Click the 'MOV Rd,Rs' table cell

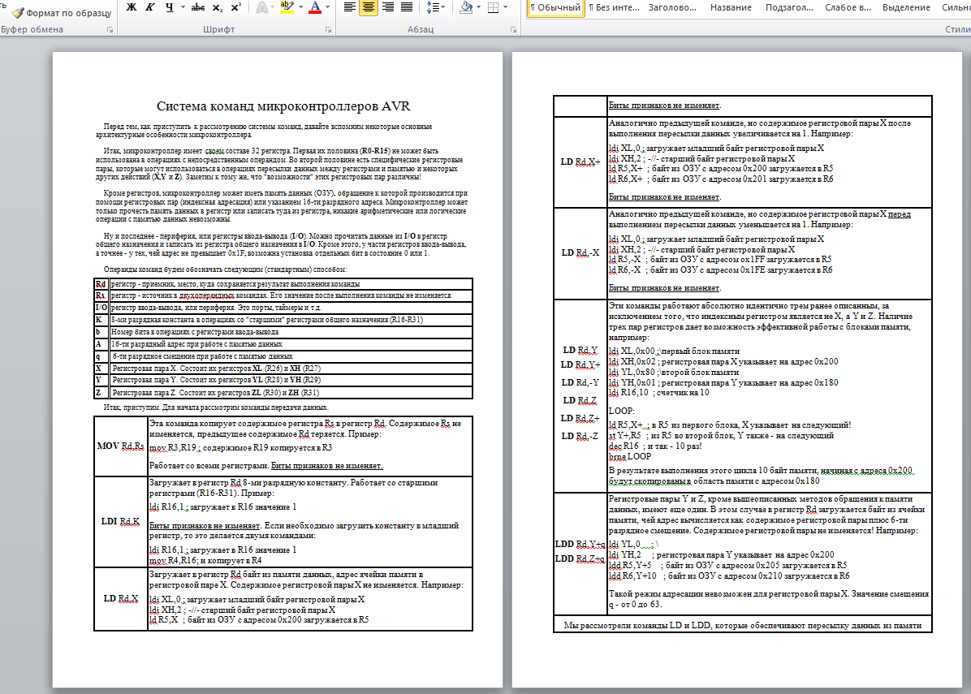click(121, 446)
